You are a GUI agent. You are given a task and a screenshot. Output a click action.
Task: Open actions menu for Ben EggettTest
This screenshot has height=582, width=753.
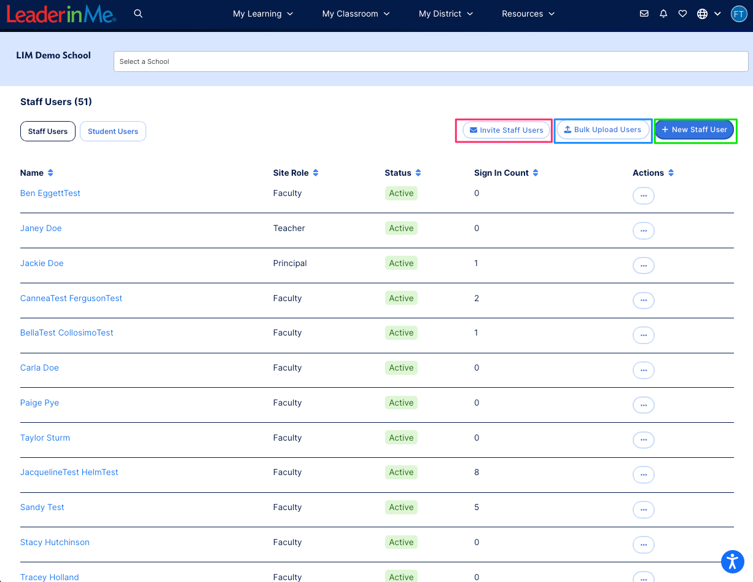pyautogui.click(x=643, y=195)
